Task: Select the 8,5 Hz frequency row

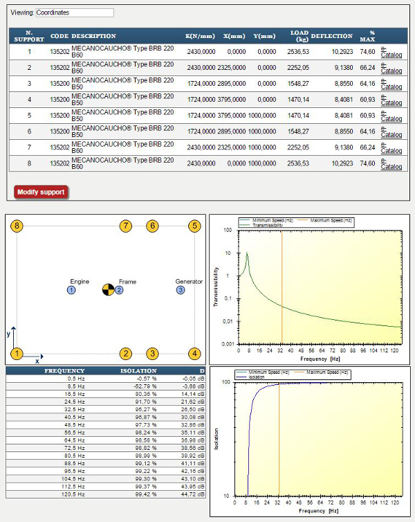Action: [106, 386]
